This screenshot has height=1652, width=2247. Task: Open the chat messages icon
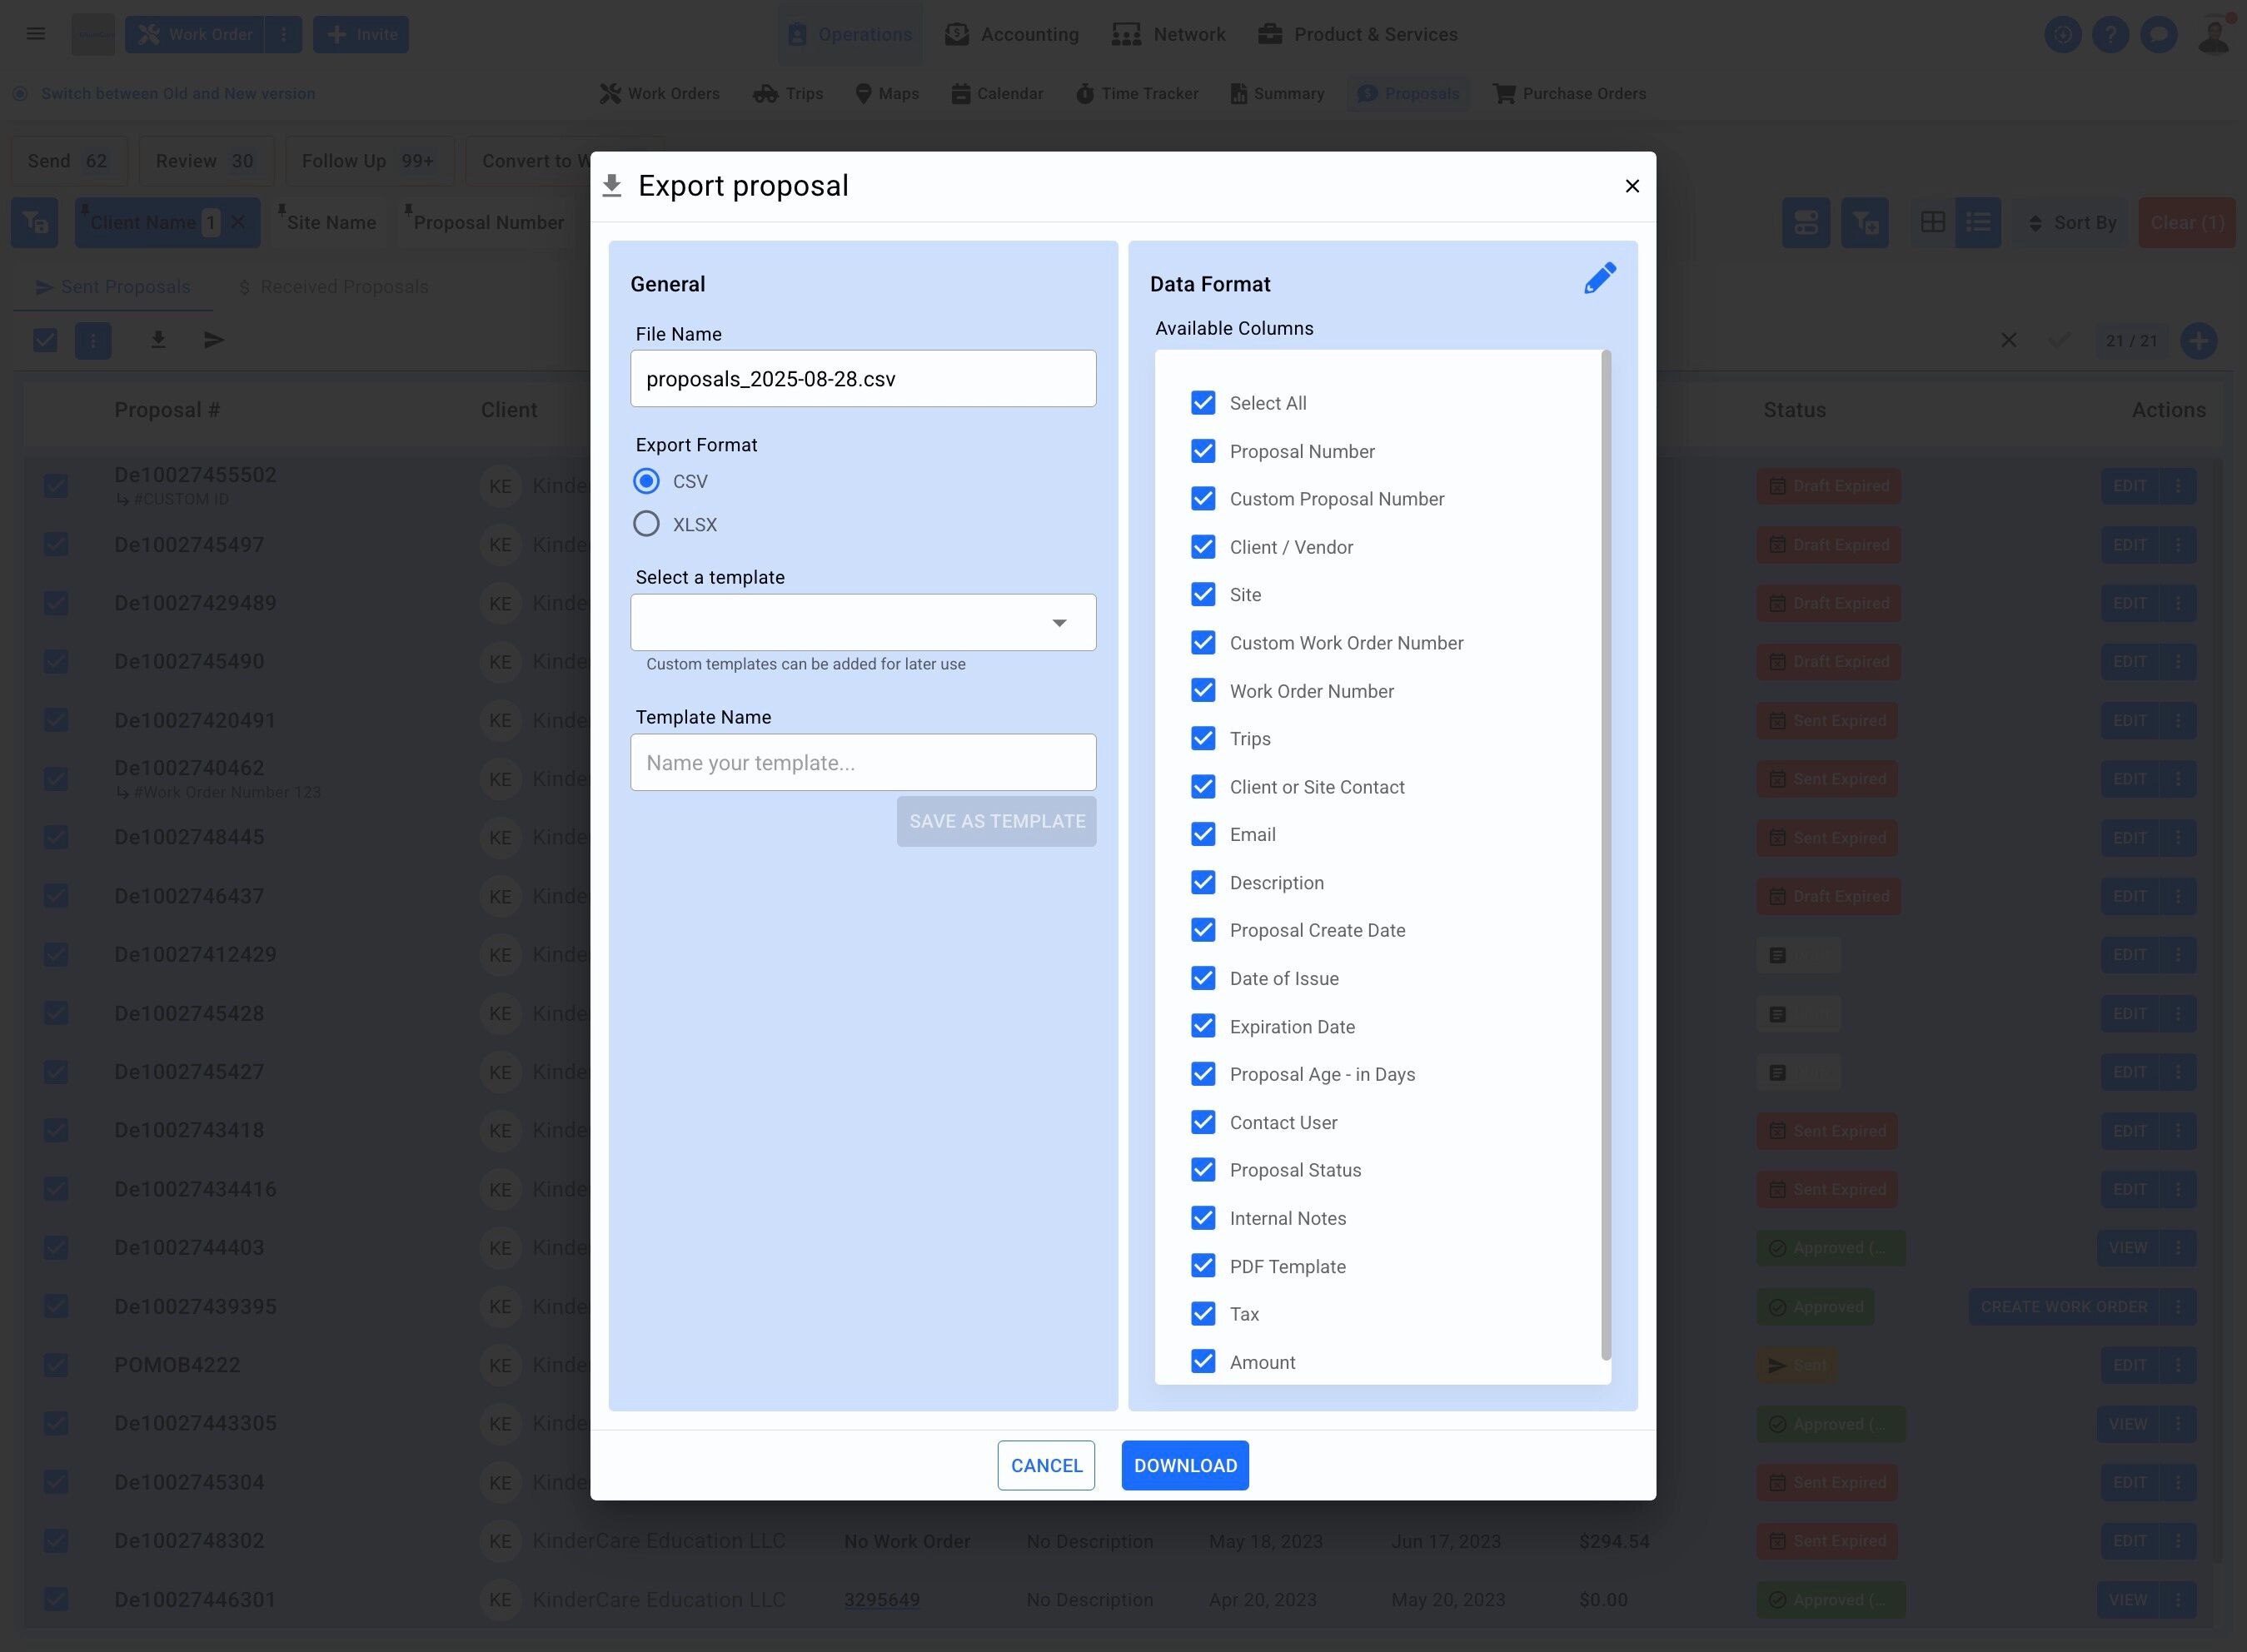(2158, 35)
